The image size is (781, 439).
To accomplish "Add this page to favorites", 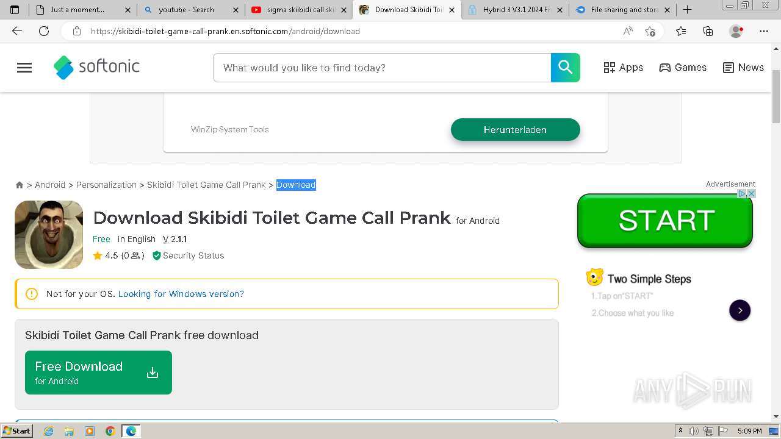I will tap(650, 31).
